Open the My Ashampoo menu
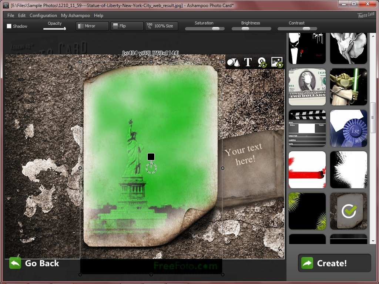 [75, 16]
